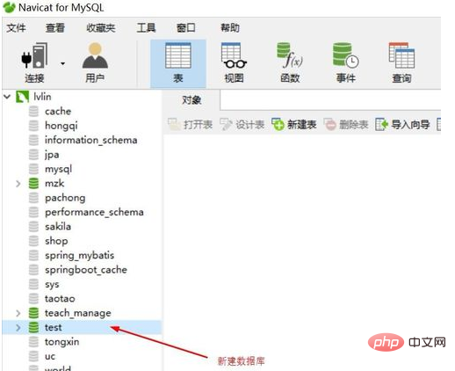455x371 pixels.
Task: Select the performance_schema database name
Action: pyautogui.click(x=94, y=213)
